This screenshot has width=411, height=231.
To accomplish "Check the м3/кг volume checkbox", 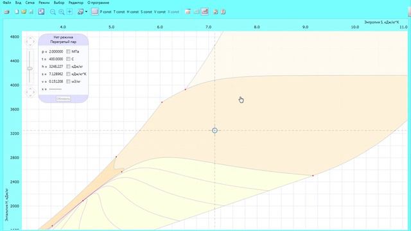I will (x=68, y=81).
